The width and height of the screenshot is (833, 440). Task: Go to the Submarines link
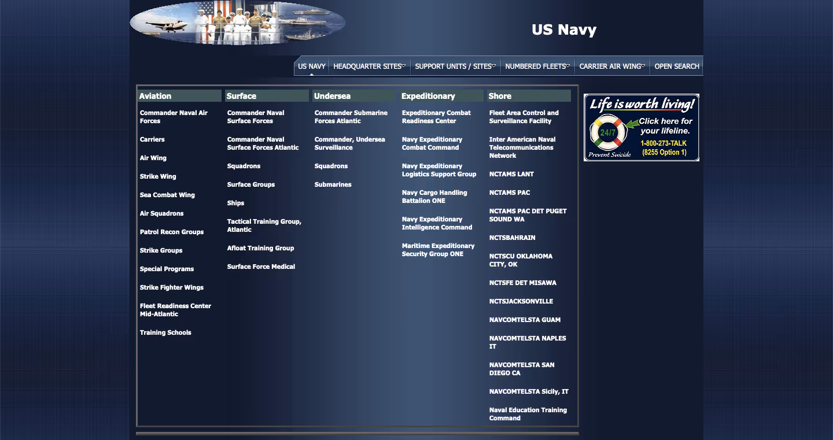[x=333, y=184]
